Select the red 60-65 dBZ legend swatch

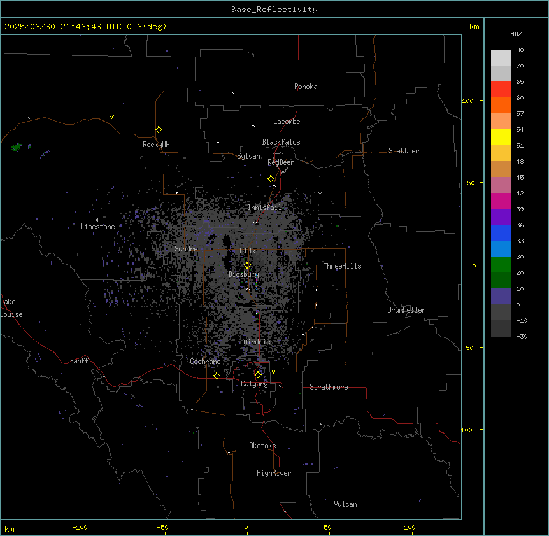pyautogui.click(x=501, y=90)
